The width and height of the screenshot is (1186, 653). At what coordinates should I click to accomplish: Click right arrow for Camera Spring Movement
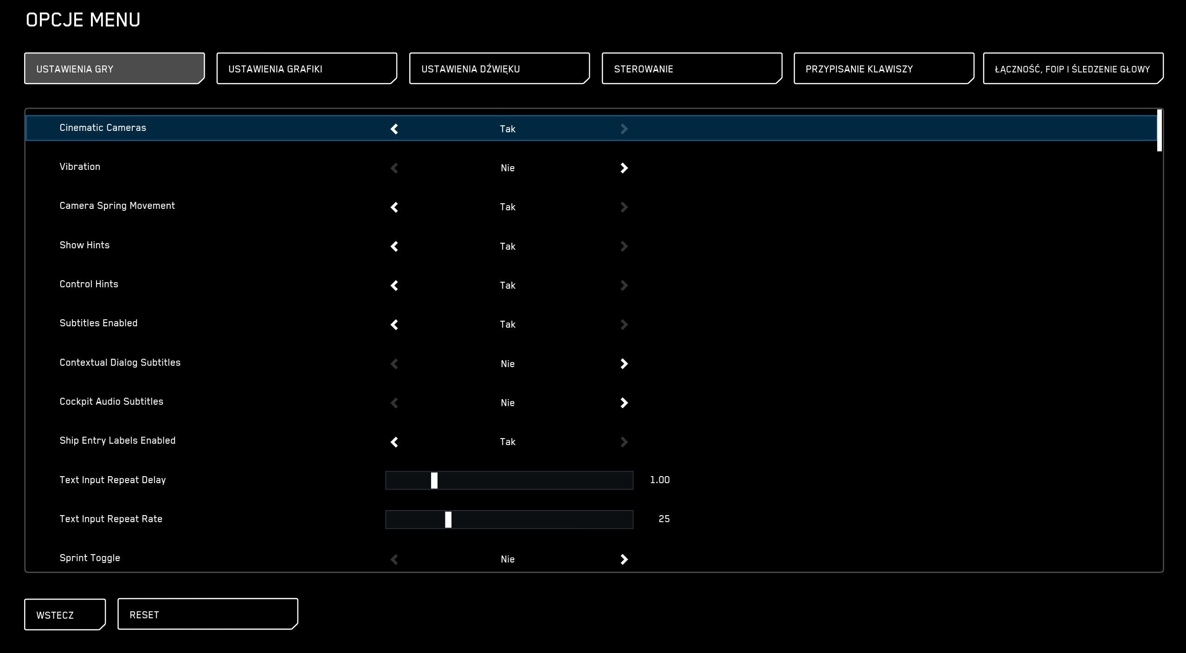tap(624, 207)
